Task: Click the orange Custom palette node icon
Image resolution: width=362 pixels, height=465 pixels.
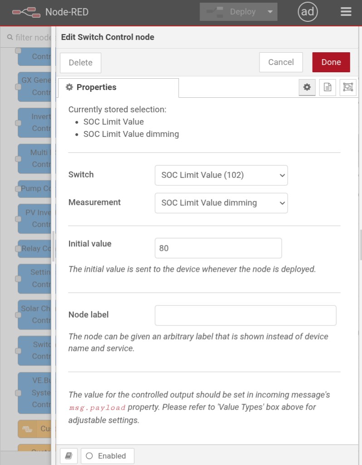Action: (27, 429)
